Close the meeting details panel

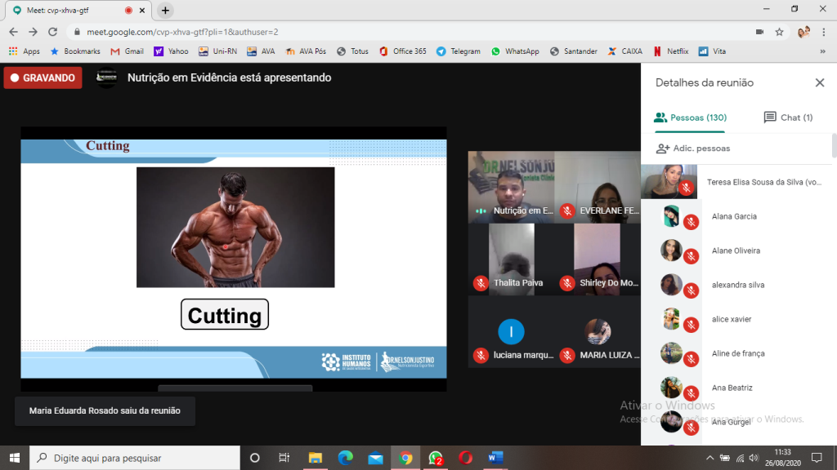click(819, 82)
